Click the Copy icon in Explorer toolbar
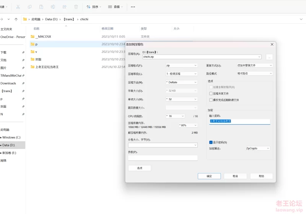 (30, 7)
